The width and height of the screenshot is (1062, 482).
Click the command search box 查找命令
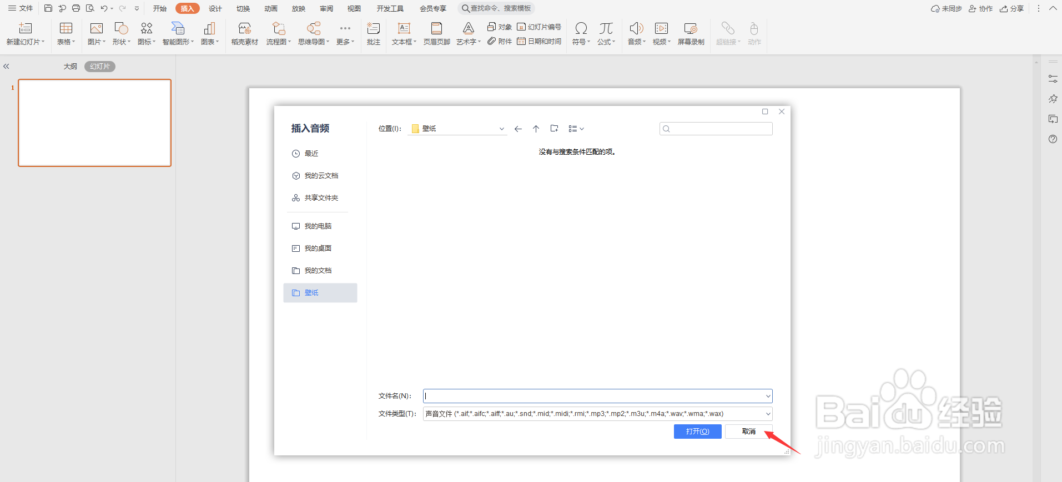pyautogui.click(x=496, y=8)
